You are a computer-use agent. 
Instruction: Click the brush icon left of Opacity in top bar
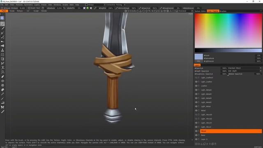pos(140,8)
